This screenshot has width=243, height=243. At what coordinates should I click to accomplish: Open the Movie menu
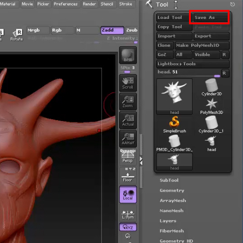(x=27, y=4)
